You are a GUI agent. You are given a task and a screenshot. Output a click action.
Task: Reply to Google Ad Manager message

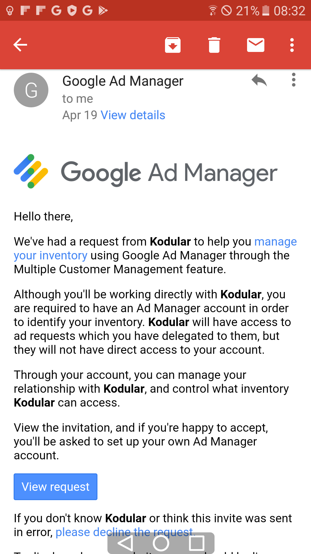tap(259, 80)
